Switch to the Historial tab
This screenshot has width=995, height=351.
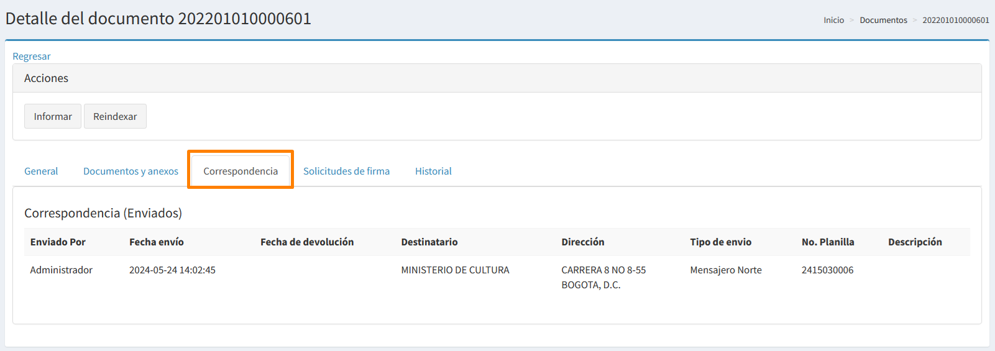tap(433, 171)
